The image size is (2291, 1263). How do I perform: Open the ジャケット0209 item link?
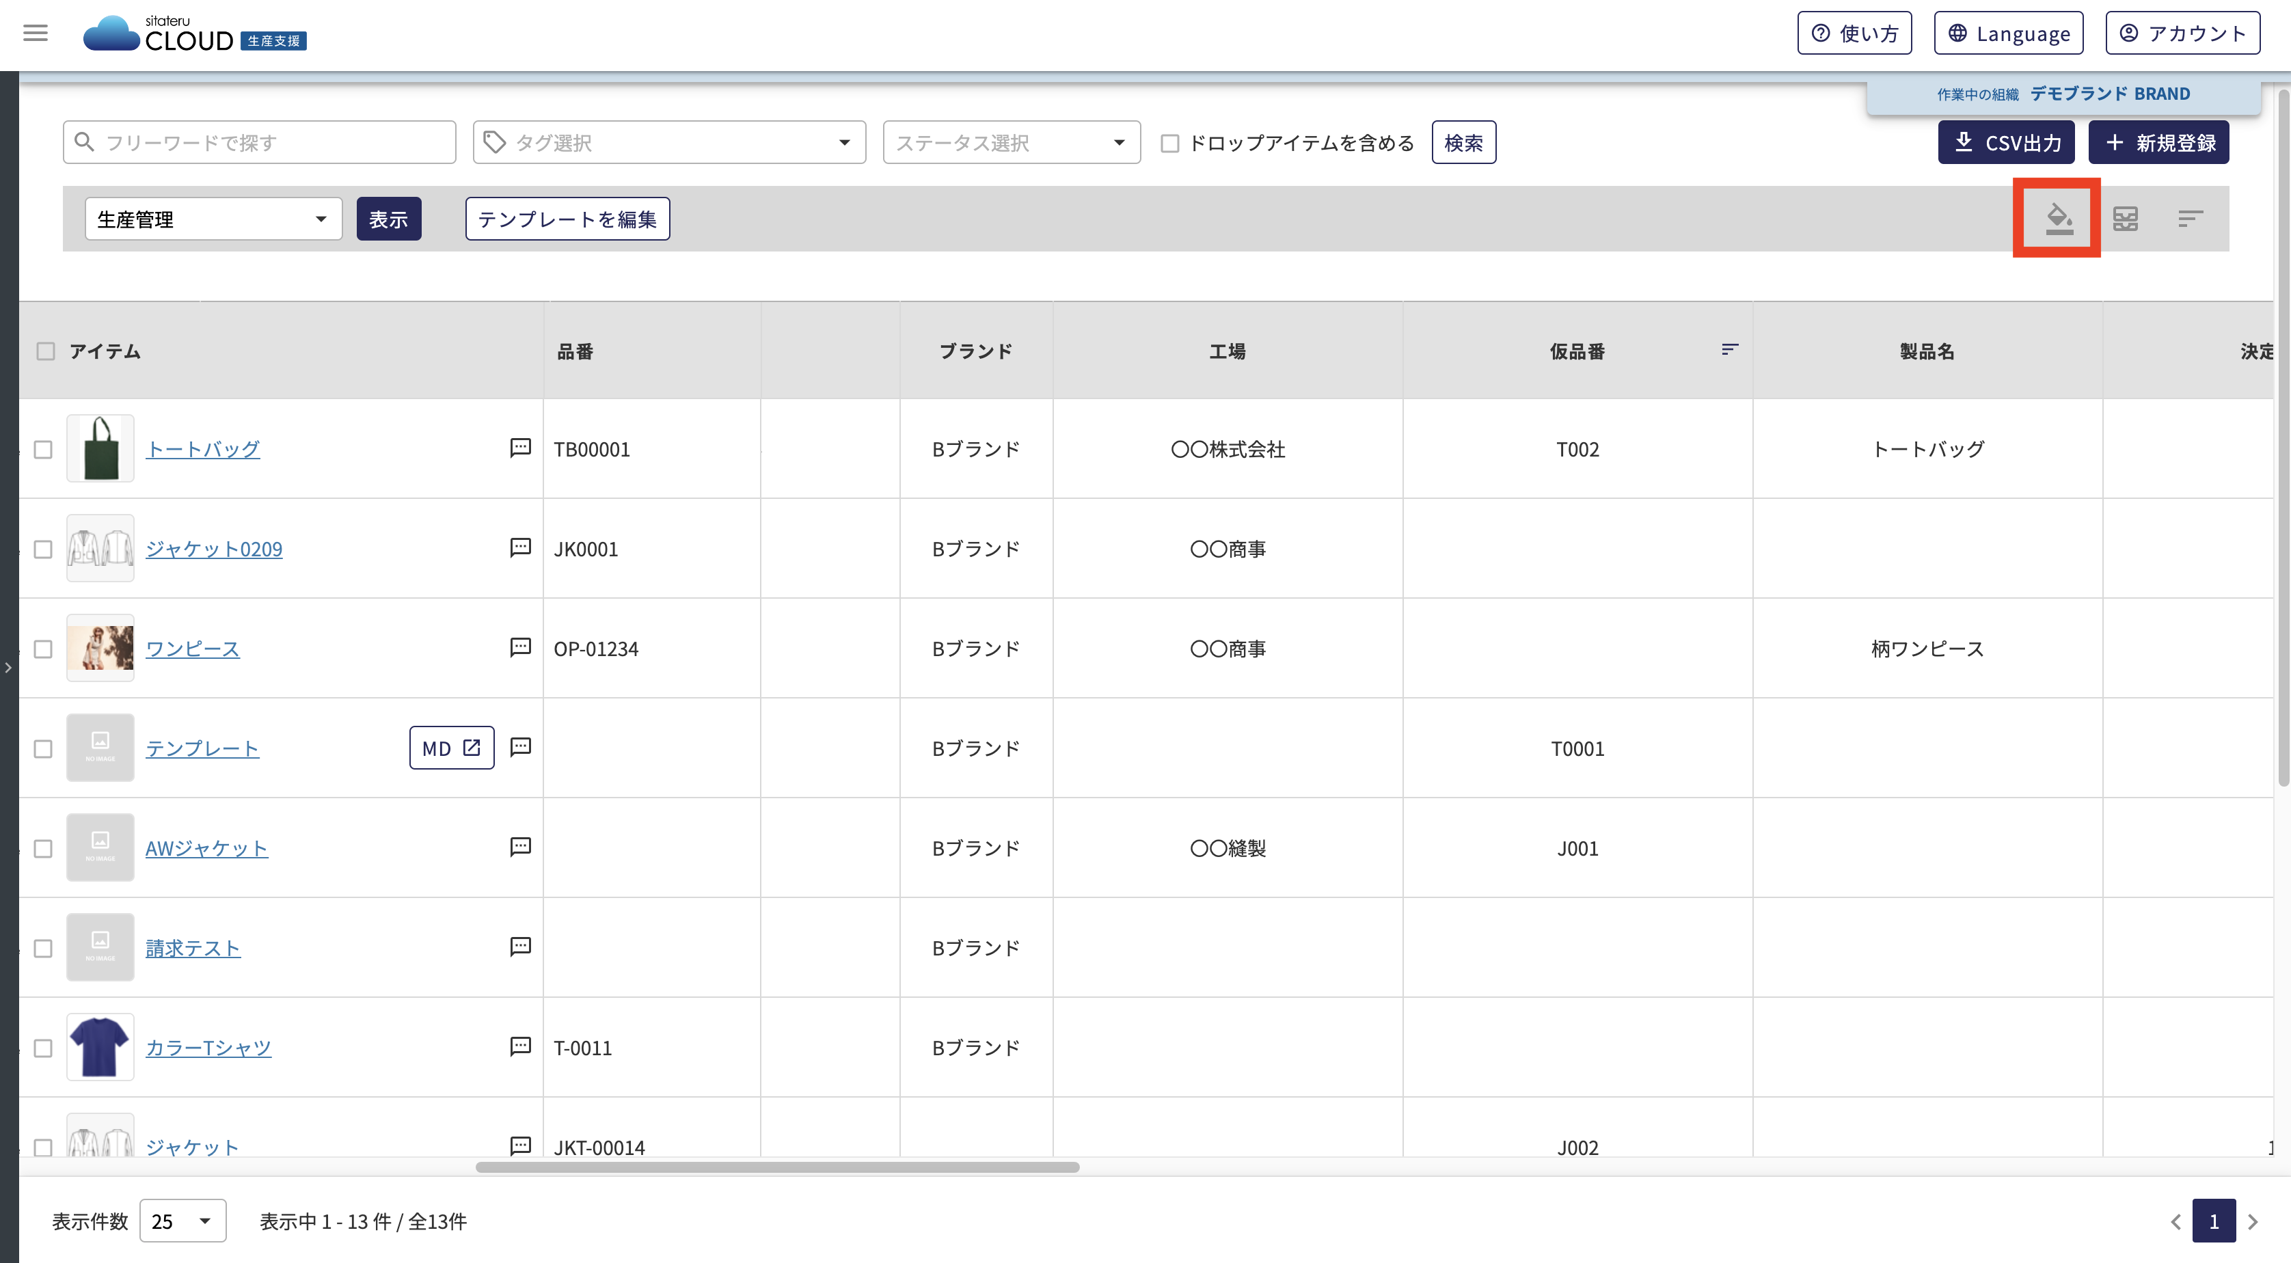(215, 549)
